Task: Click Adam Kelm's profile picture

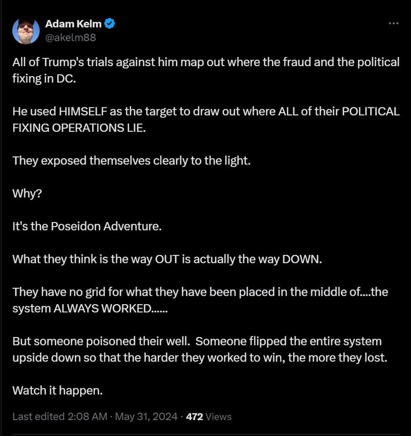Action: 26,31
